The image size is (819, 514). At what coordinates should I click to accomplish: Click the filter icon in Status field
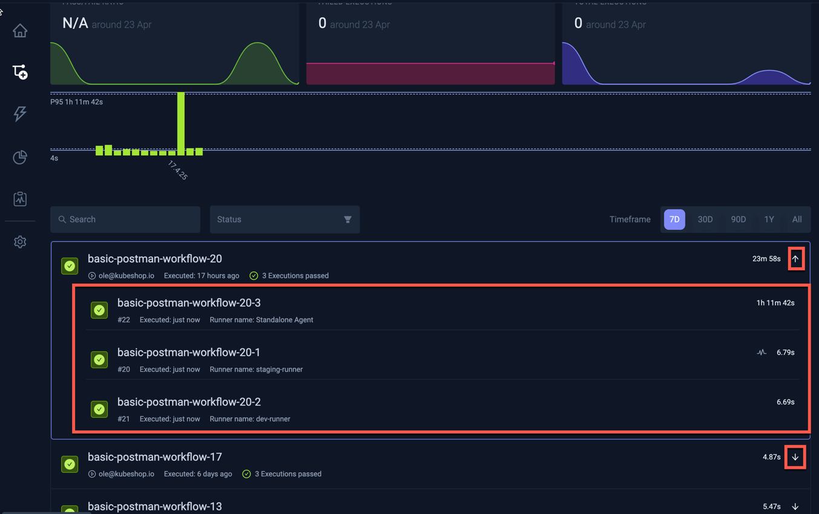point(347,220)
